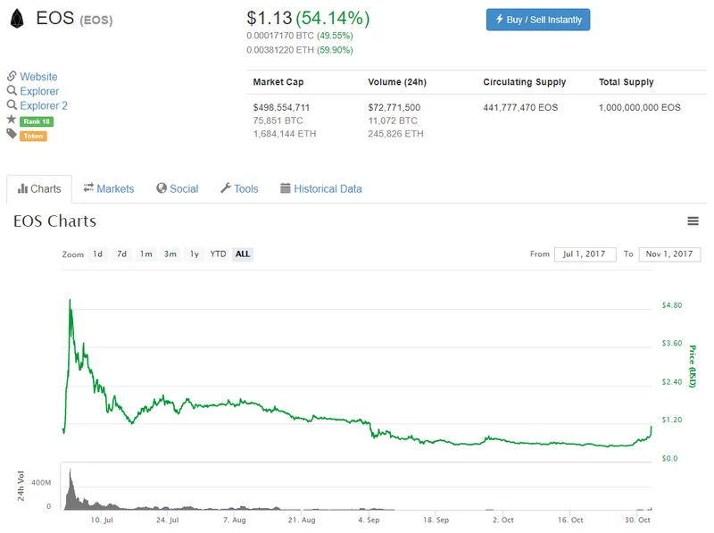
Task: Click the star icon next to Rank 18
Action: (x=12, y=120)
